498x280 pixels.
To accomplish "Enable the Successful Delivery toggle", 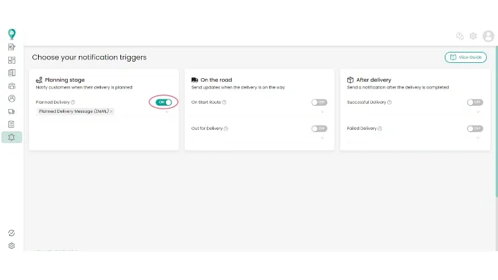I will click(x=474, y=102).
